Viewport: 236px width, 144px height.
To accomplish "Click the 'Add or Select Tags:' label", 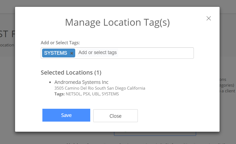I will coord(60,43).
